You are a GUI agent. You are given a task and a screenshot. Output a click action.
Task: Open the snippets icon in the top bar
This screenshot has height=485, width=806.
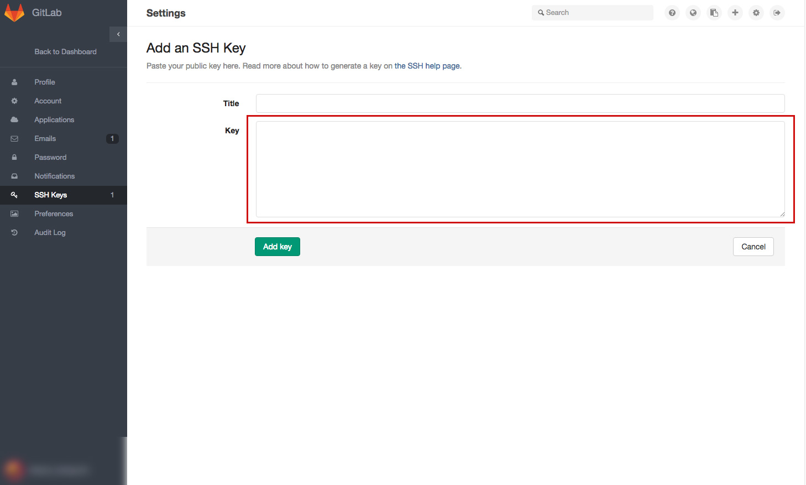[714, 12]
